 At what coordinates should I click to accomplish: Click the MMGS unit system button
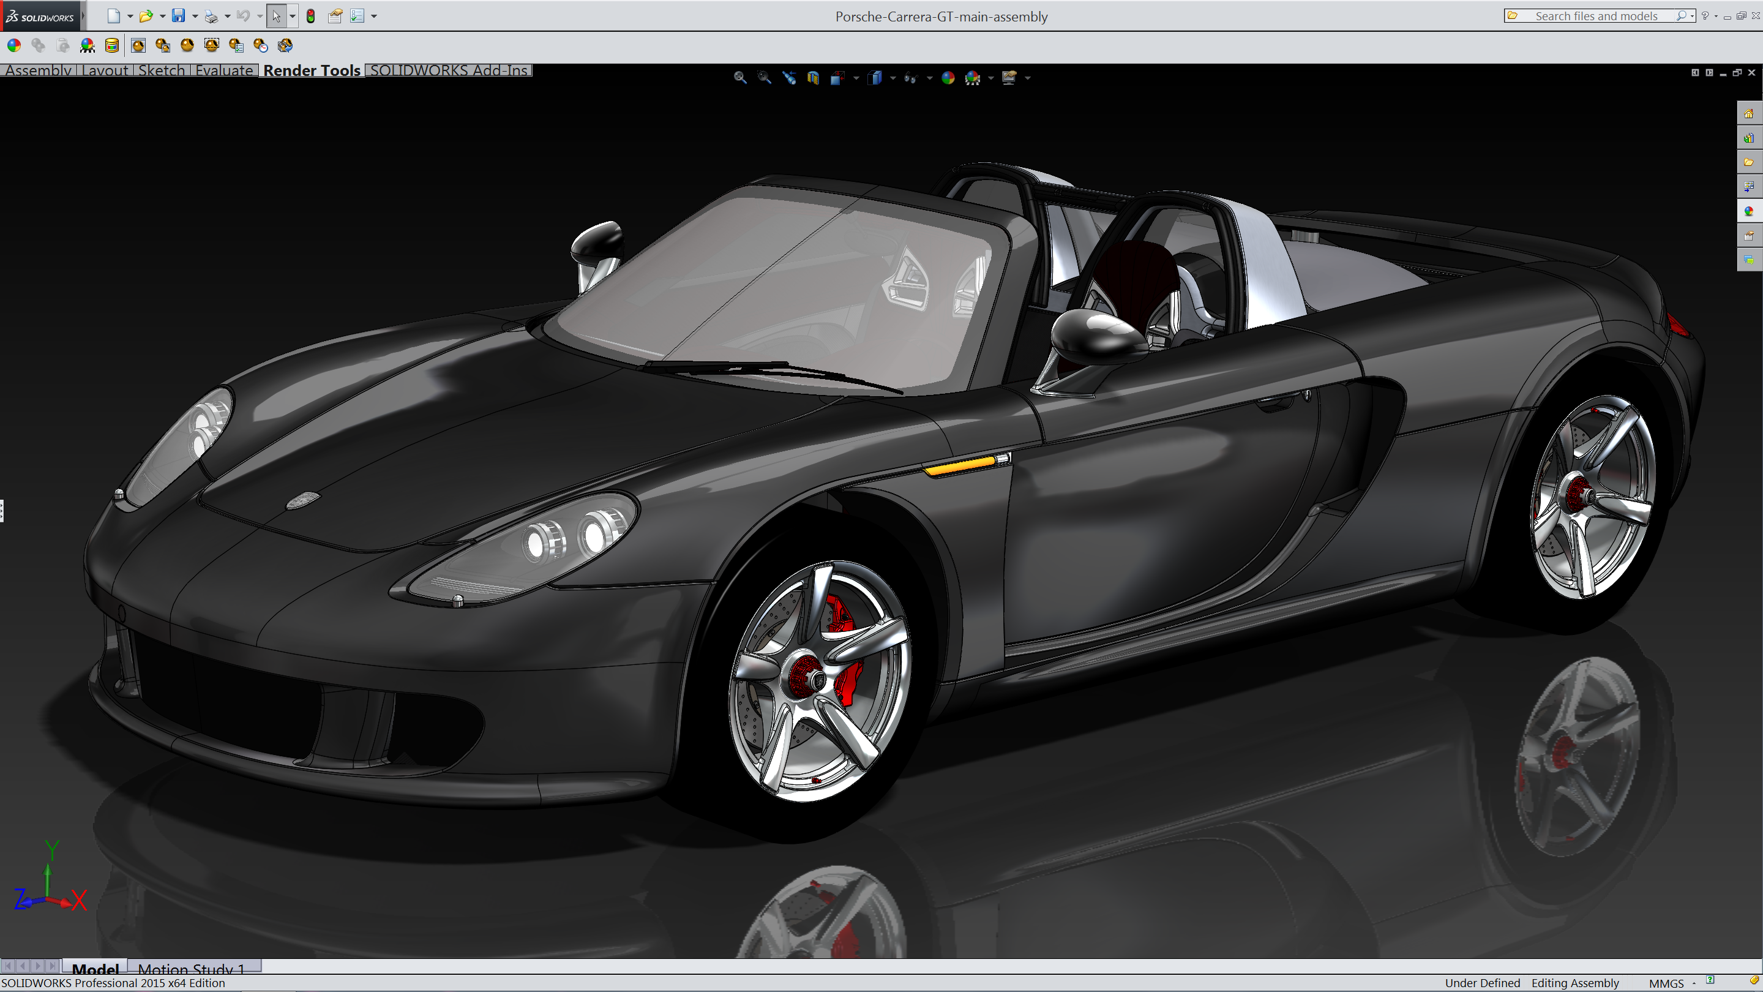pos(1666,983)
